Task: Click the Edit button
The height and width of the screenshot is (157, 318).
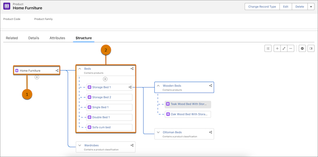Action: click(x=286, y=7)
